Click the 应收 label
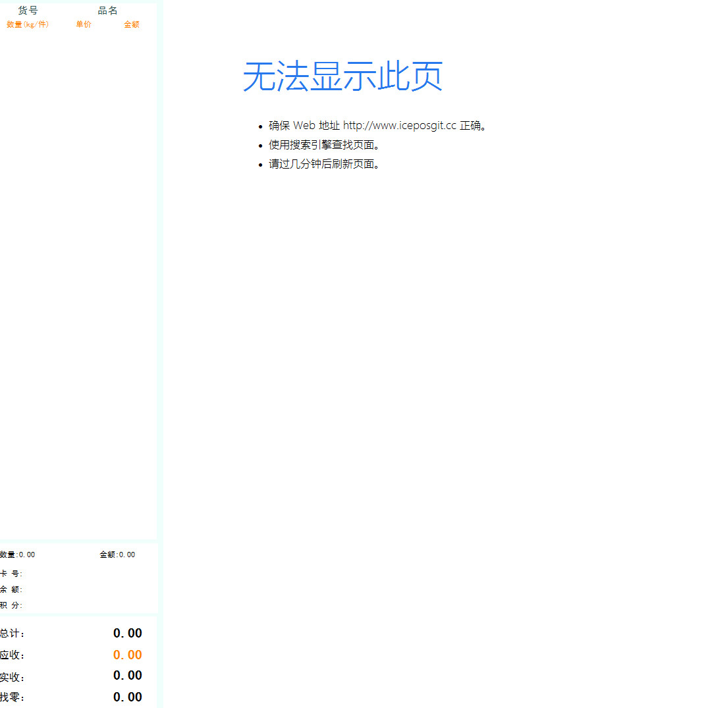 [12, 655]
